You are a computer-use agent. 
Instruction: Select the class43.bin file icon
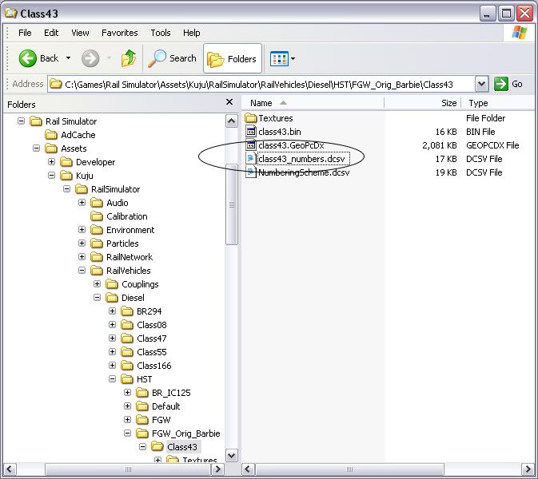click(x=251, y=132)
